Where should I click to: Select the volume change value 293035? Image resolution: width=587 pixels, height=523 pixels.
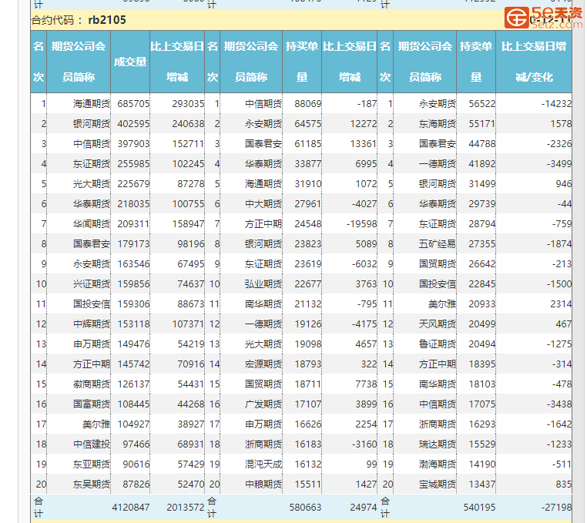pyautogui.click(x=188, y=104)
